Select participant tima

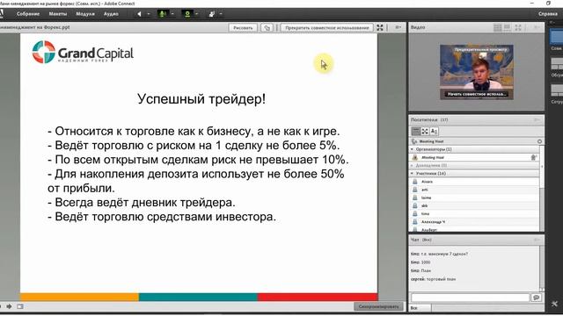474,214
